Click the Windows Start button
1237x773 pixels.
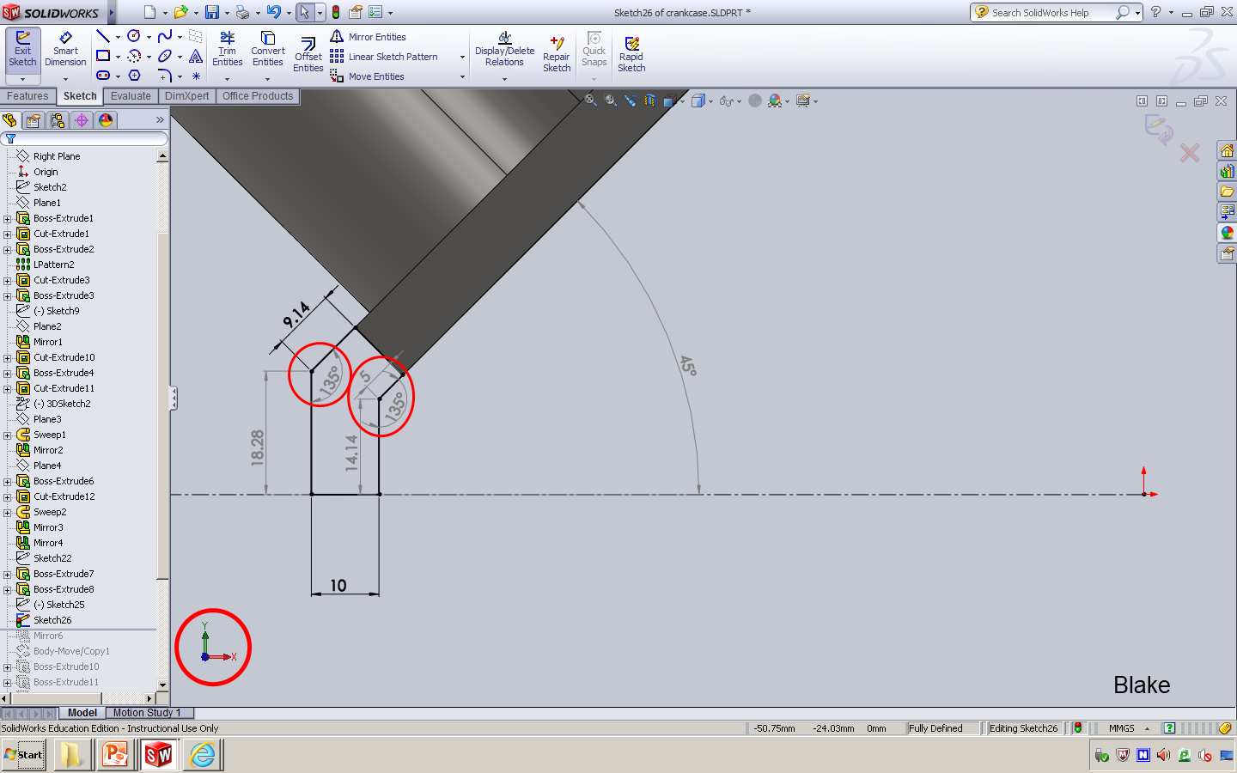click(24, 755)
